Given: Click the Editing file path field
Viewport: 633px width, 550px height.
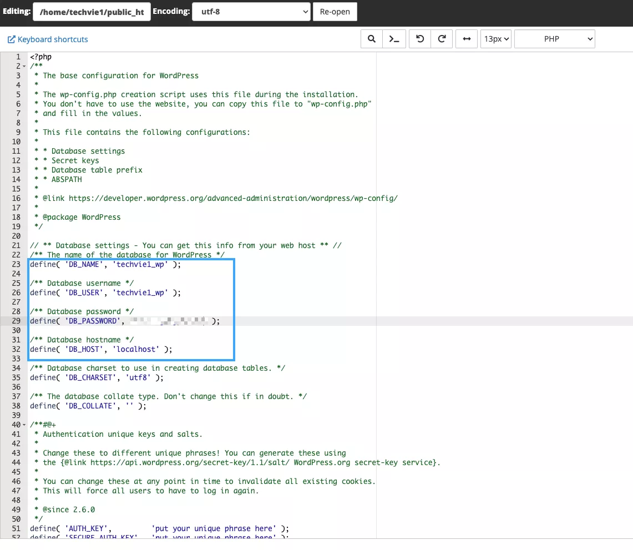Looking at the screenshot, I should pyautogui.click(x=92, y=11).
